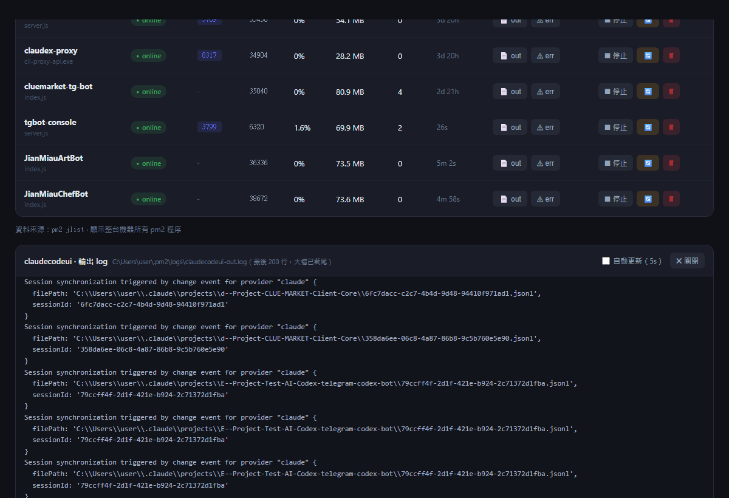
Task: Delete the cluemarket-tg-bot process
Action: [x=671, y=92]
